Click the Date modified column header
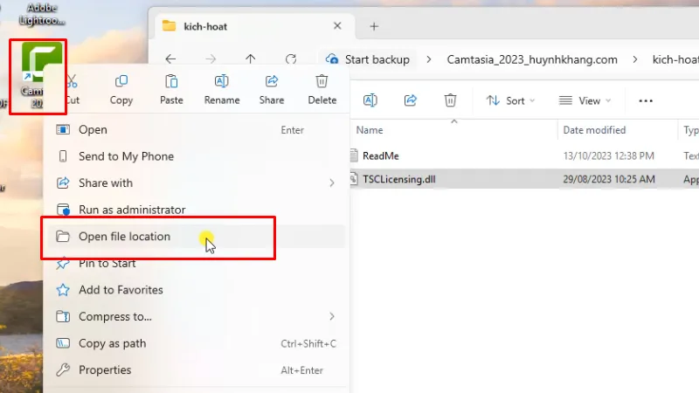This screenshot has width=699, height=393. (594, 130)
